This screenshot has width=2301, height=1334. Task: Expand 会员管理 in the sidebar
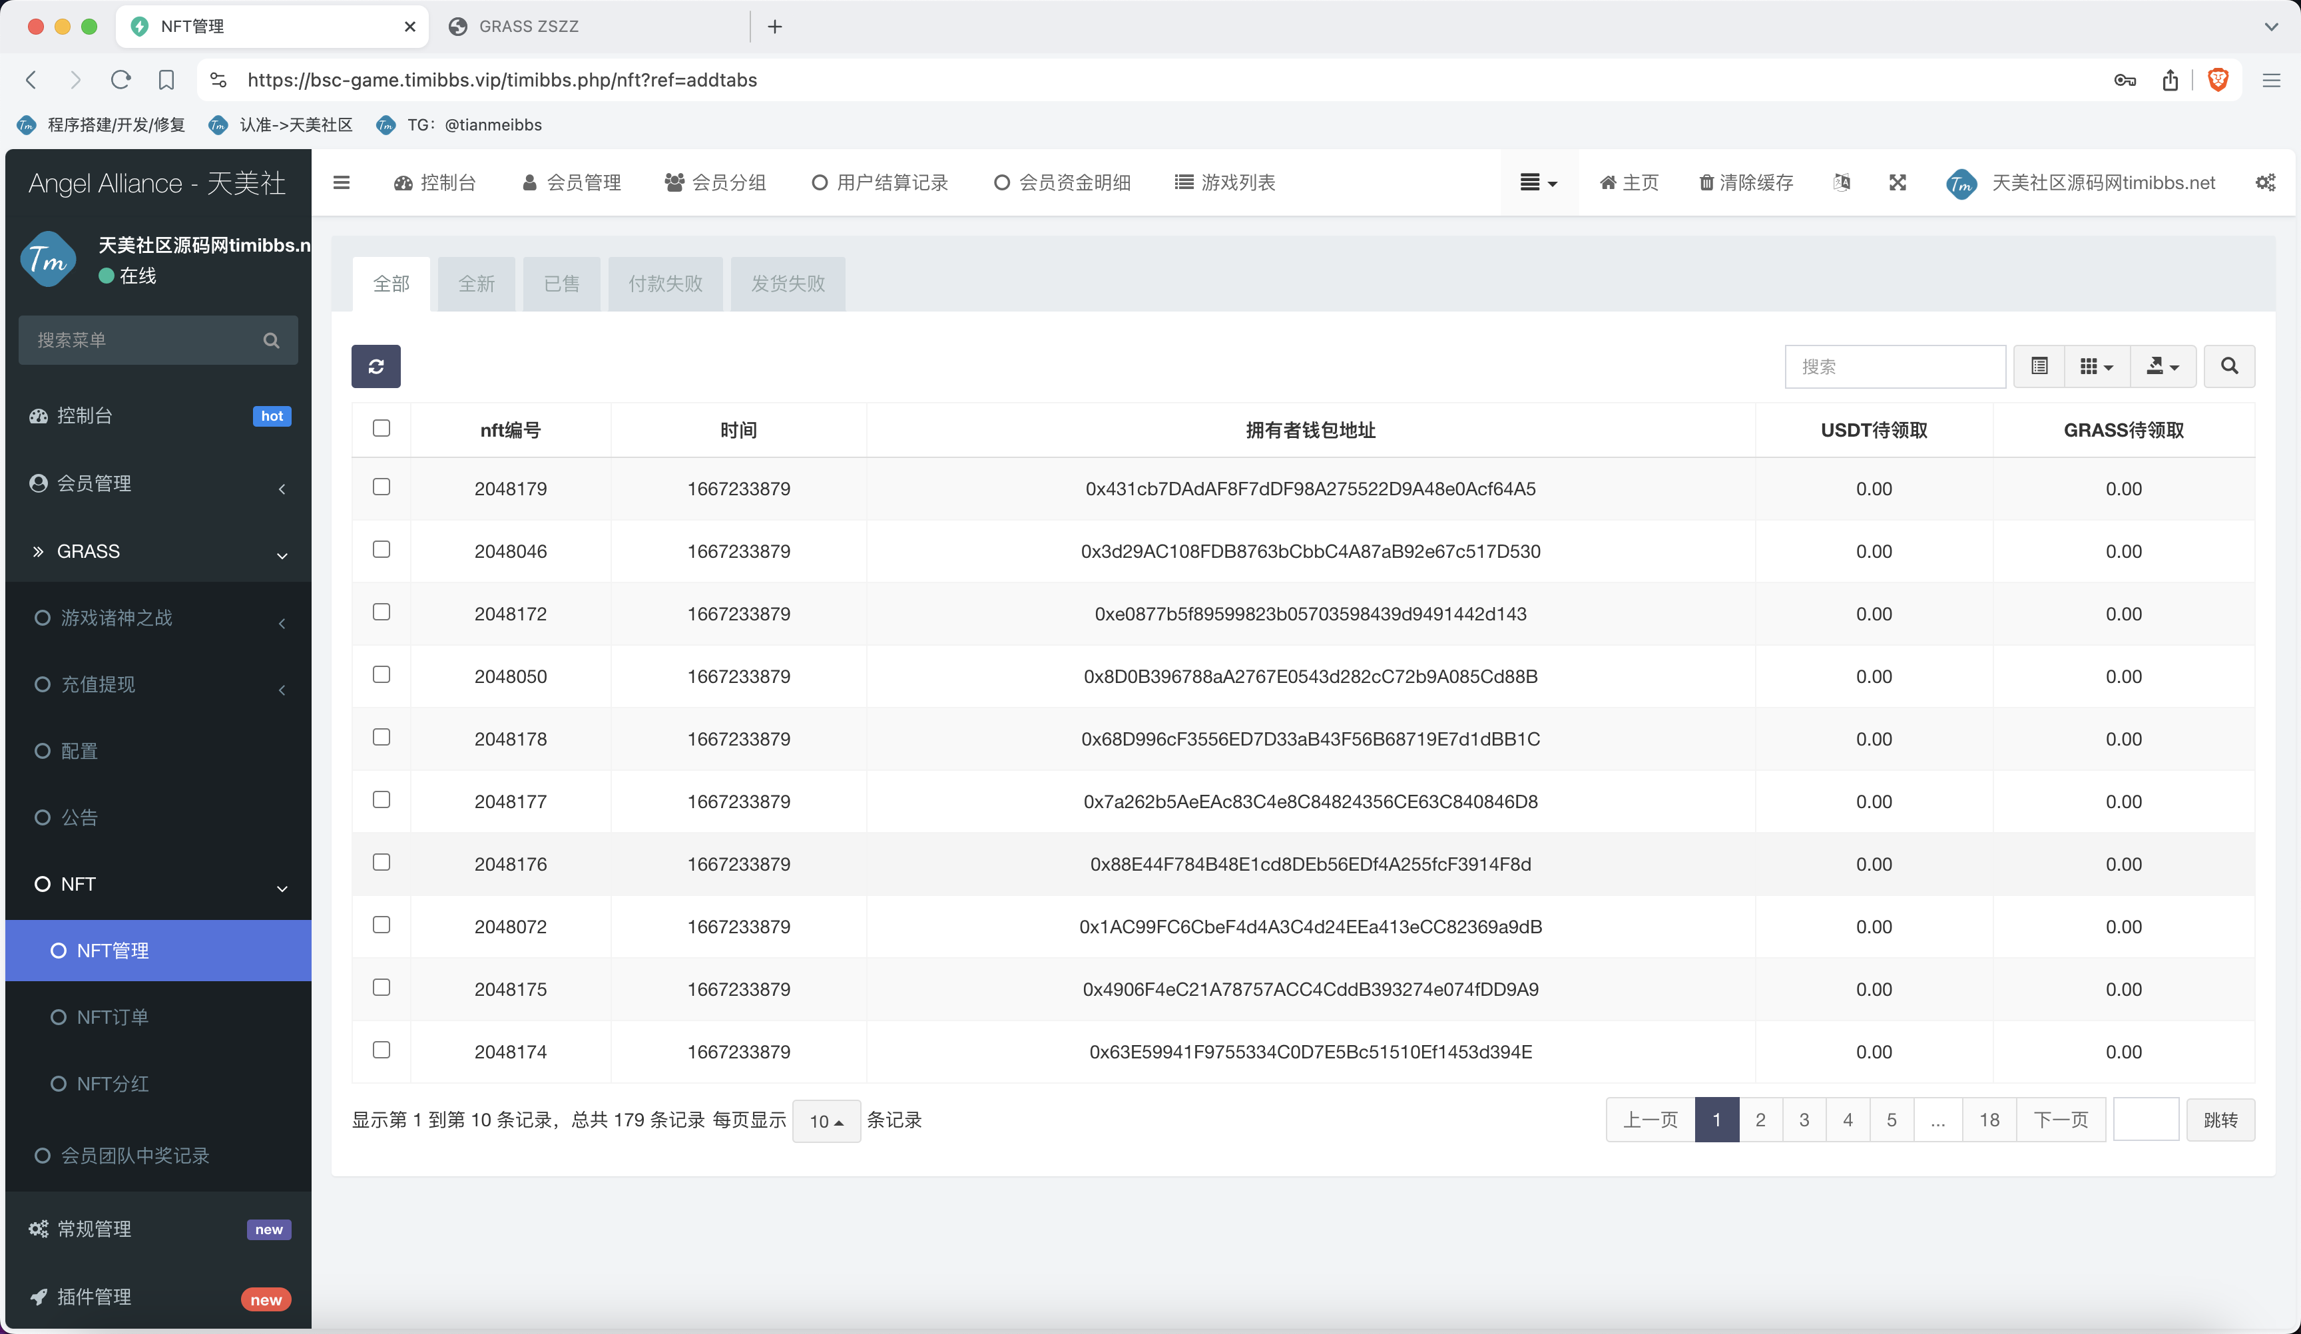coord(158,484)
